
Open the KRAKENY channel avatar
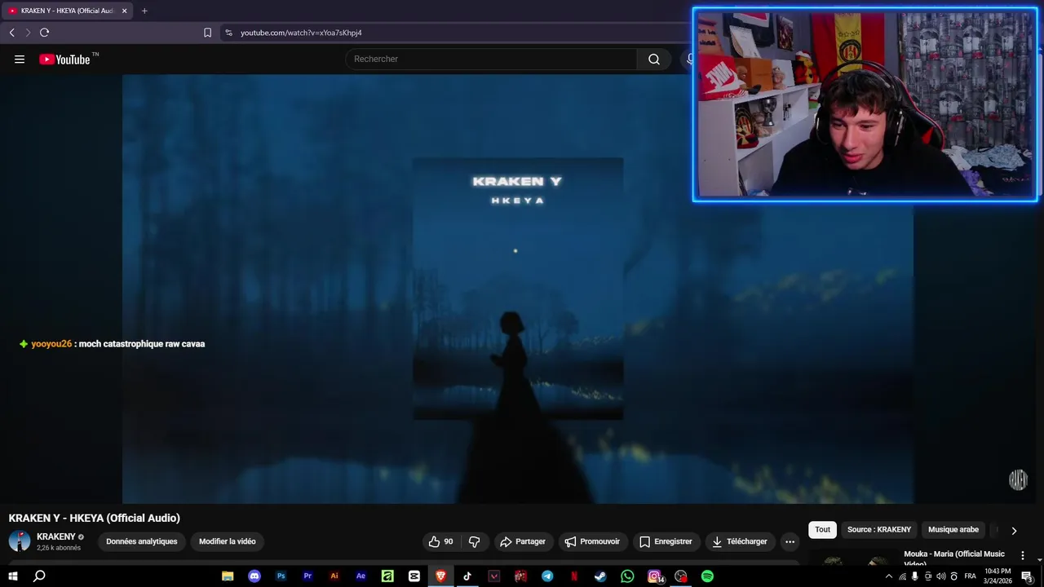coord(20,541)
